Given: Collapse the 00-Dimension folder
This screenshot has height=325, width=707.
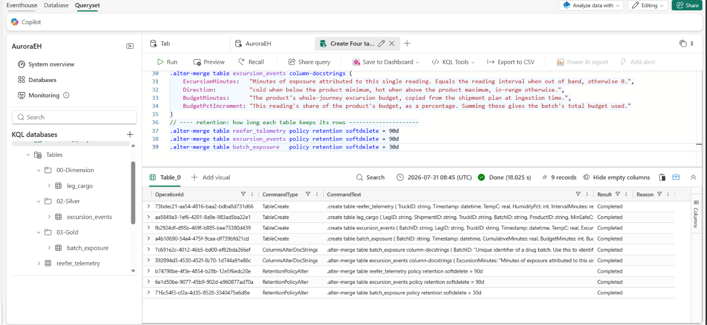Looking at the screenshot, I should 39,170.
